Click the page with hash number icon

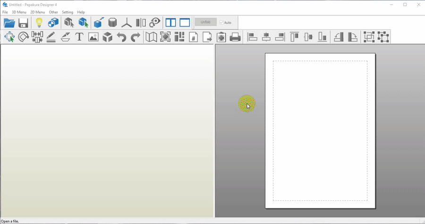pos(193,37)
